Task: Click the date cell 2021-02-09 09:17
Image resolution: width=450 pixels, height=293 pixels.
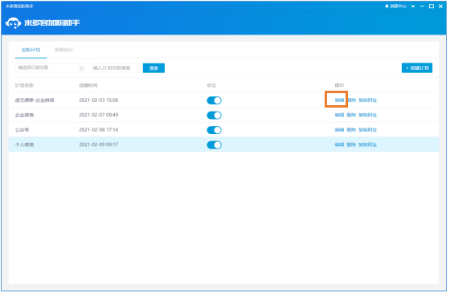Action: (x=98, y=144)
